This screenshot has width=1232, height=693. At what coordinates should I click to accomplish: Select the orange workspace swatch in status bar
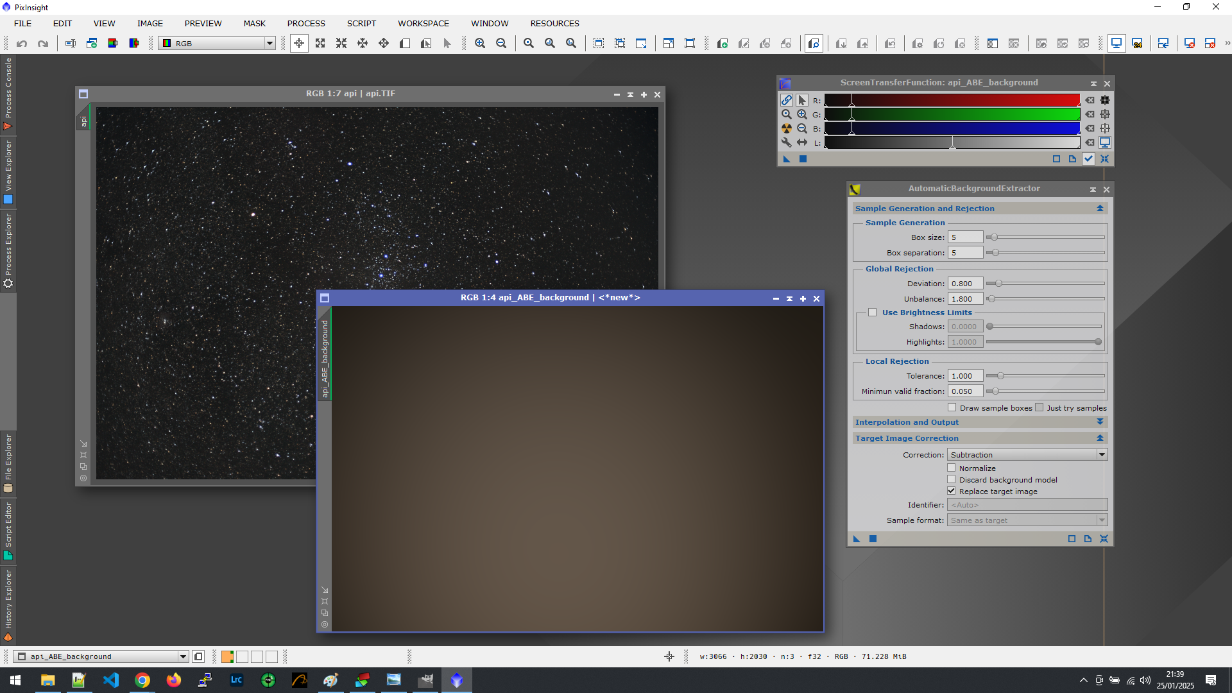227,656
